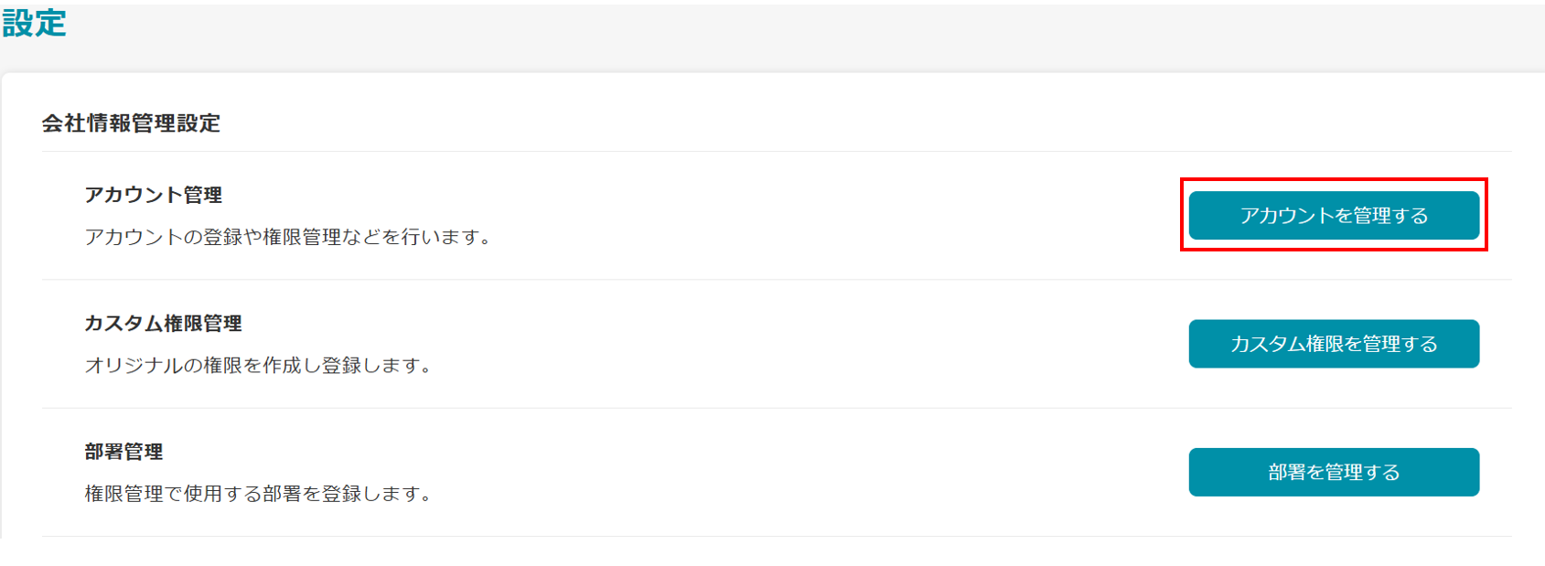The width and height of the screenshot is (1545, 566).
Task: Click the 会社情報管理設定 section heading
Action: click(x=131, y=123)
